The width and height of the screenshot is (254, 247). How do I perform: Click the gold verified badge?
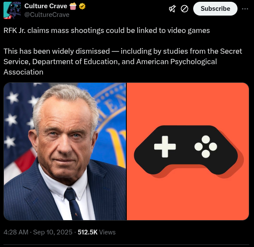point(82,6)
